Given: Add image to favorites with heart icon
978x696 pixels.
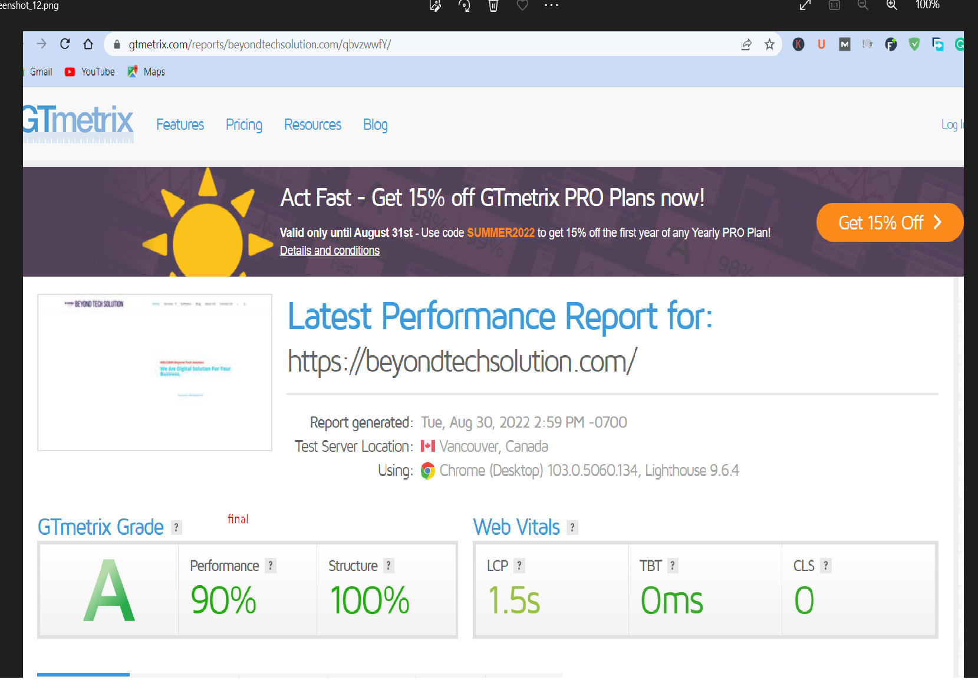Looking at the screenshot, I should pyautogui.click(x=522, y=6).
